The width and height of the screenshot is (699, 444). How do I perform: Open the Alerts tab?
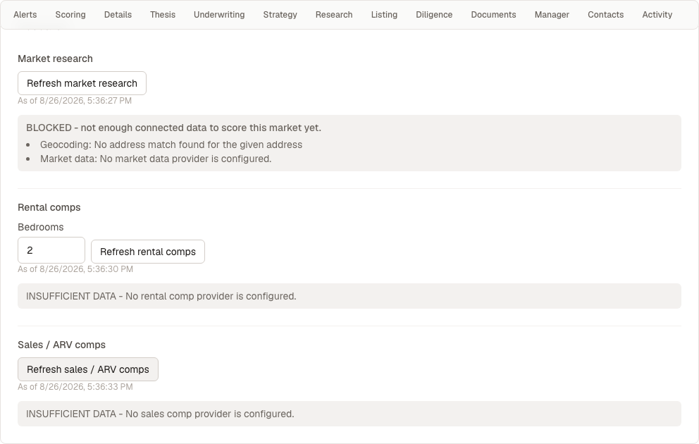[25, 15]
